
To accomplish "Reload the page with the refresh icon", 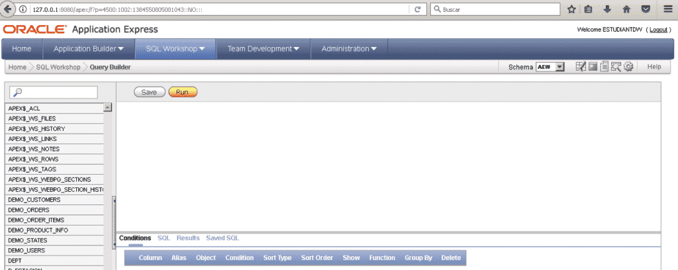I will (417, 9).
